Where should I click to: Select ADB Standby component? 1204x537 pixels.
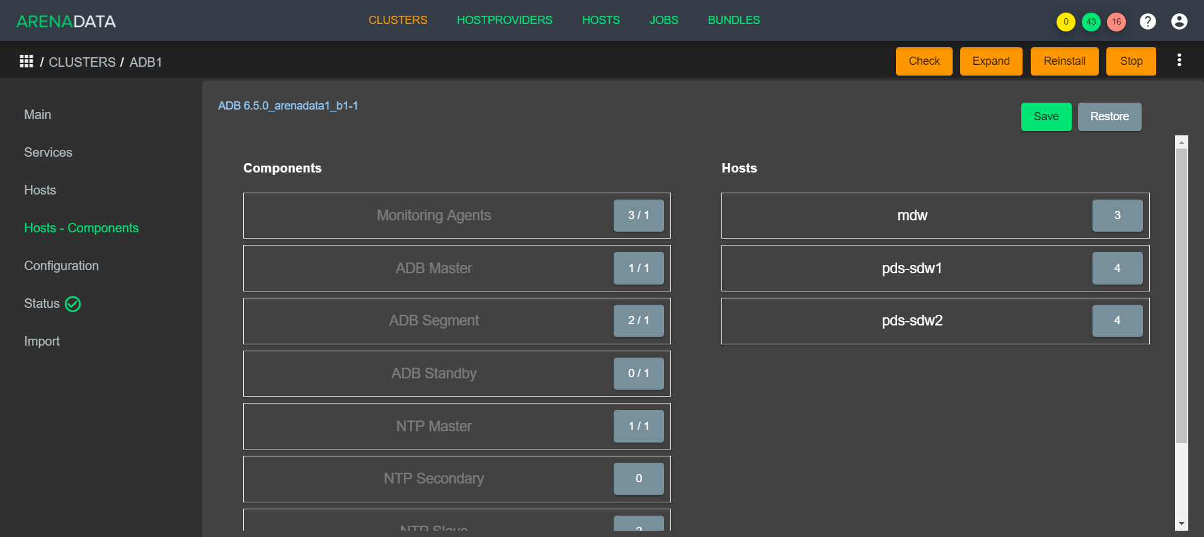[433, 373]
